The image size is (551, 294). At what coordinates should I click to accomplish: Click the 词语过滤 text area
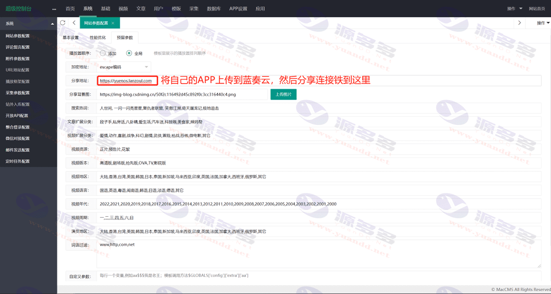click(x=319, y=254)
